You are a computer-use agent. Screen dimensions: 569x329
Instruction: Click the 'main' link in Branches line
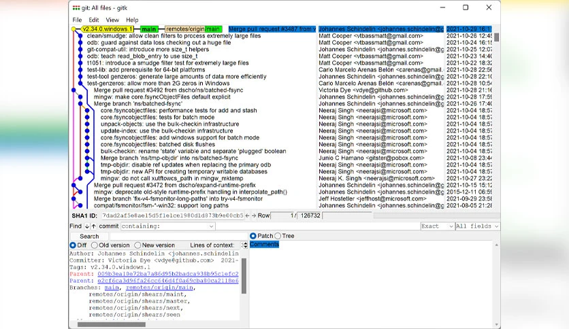(112, 288)
